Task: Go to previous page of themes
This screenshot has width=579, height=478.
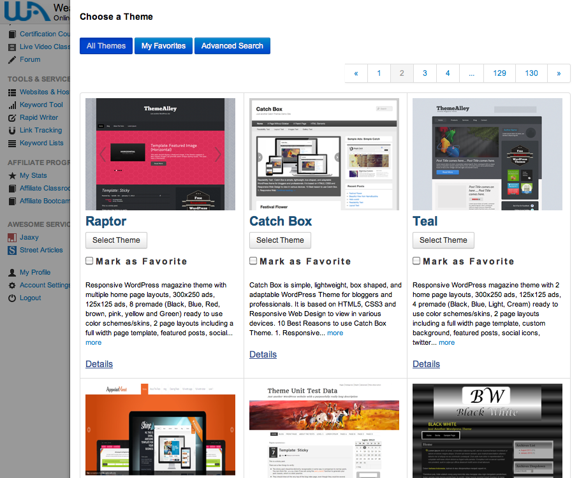Action: click(356, 73)
